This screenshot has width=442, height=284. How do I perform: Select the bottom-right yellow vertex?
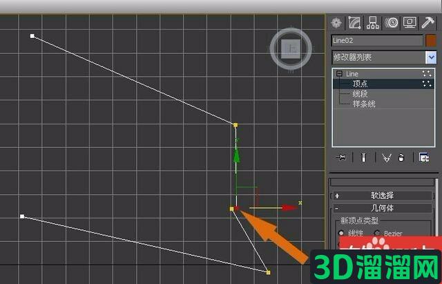[268, 272]
